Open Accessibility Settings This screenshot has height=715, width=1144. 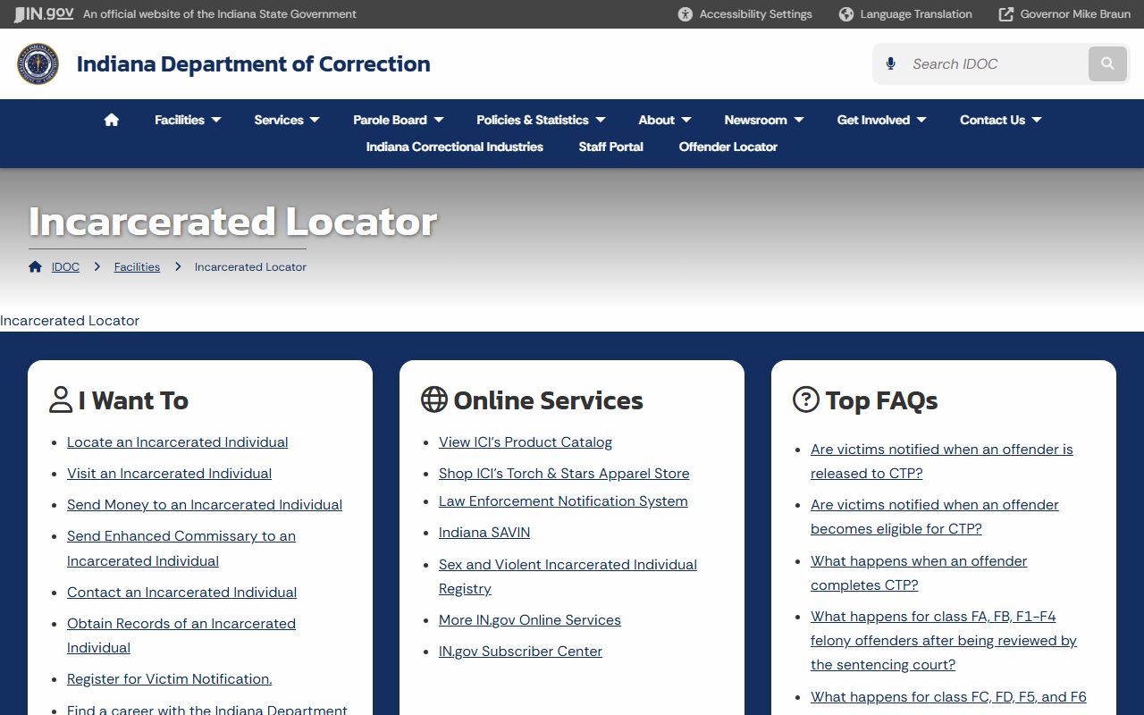coord(745,14)
